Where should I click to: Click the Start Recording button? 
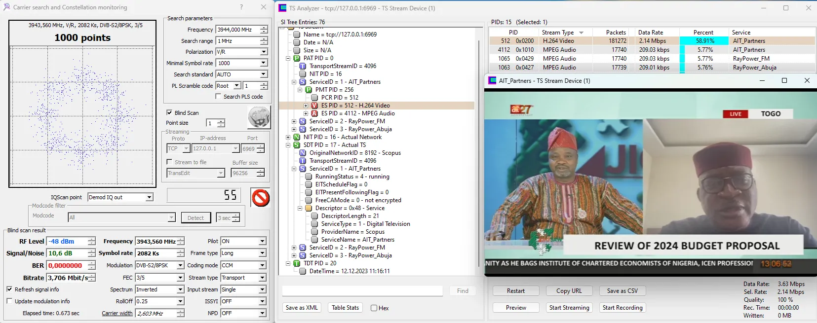click(622, 308)
